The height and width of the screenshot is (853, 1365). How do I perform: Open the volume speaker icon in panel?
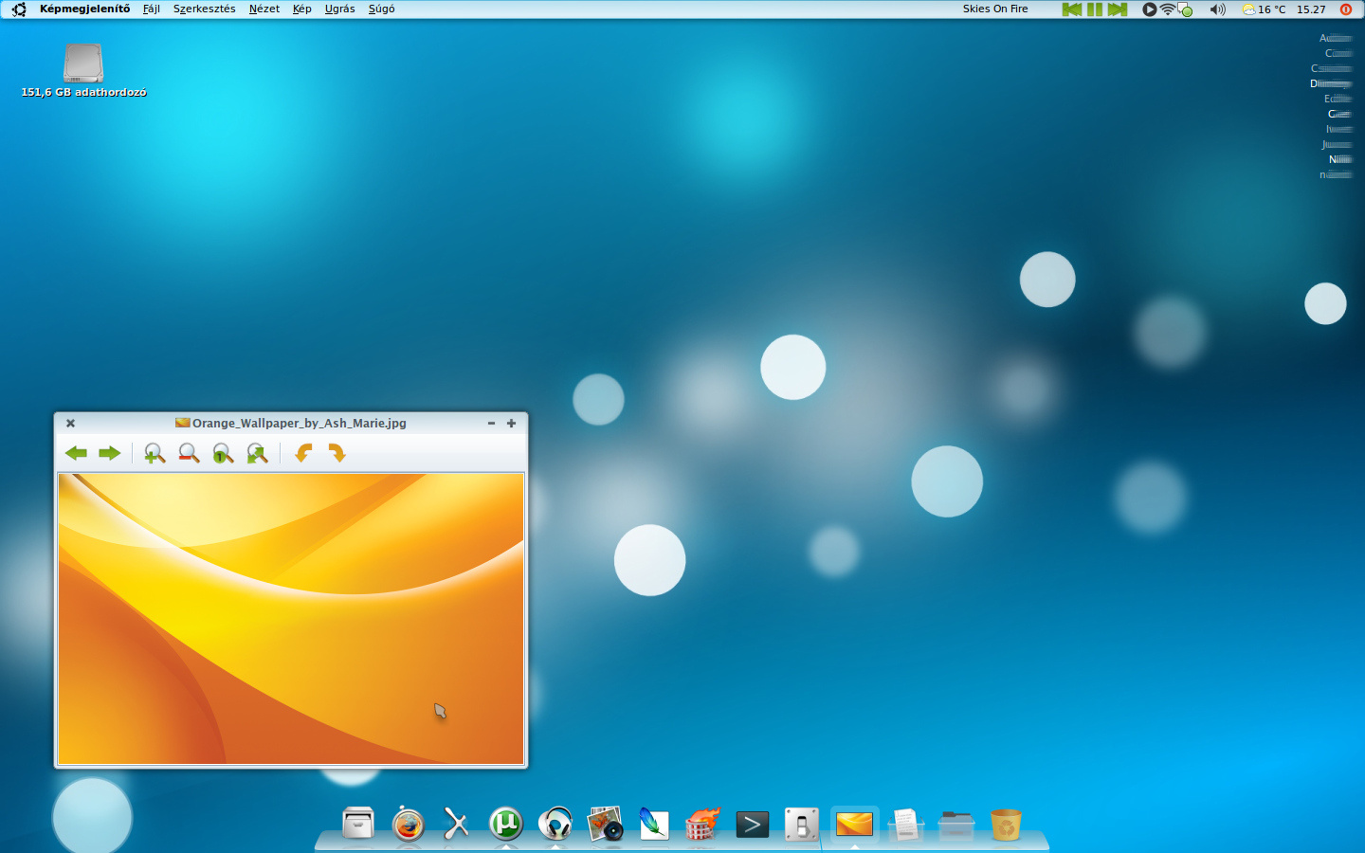pos(1217,9)
